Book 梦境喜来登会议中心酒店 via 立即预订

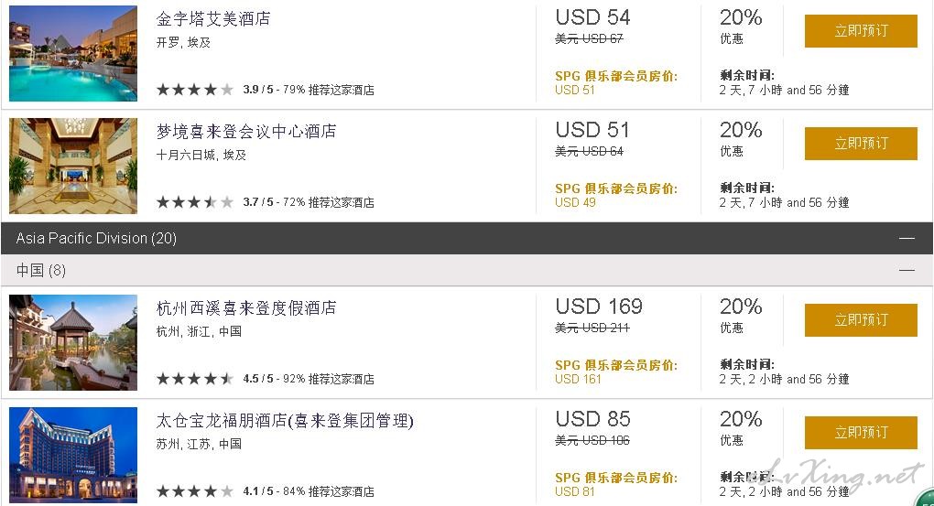pos(861,144)
